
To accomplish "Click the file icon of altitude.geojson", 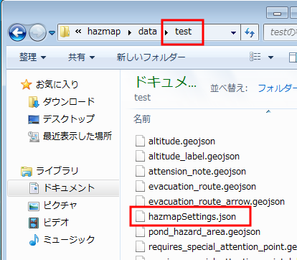I will tap(140, 141).
